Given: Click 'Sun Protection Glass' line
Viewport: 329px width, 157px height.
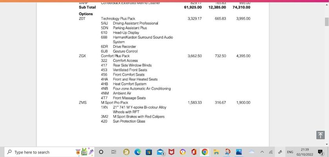Looking at the screenshot, I should pos(129,121).
